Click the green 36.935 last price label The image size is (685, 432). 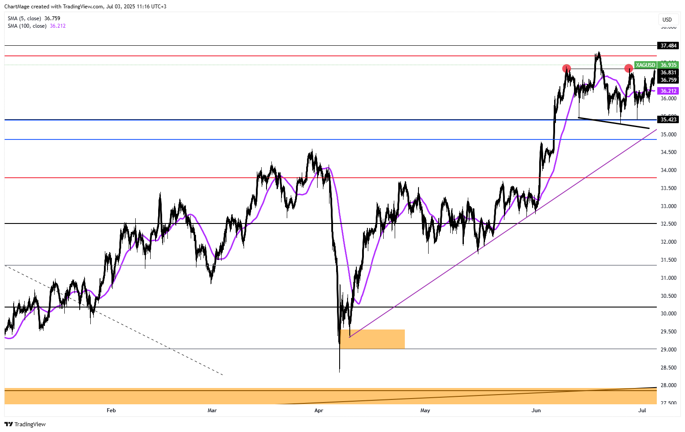pos(668,65)
